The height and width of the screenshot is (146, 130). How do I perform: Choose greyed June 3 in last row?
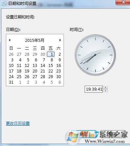(x=36, y=82)
